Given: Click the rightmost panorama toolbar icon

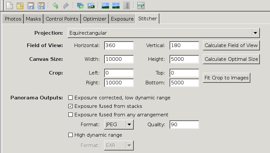Looking at the screenshot, I should click(x=141, y=6).
